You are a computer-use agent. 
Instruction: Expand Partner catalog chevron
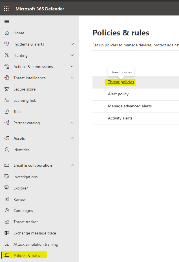click(72, 123)
